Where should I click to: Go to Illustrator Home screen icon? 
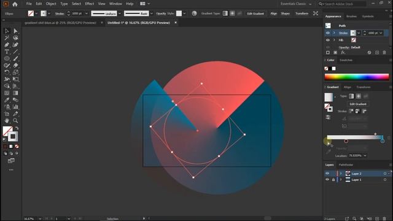(x=15, y=4)
